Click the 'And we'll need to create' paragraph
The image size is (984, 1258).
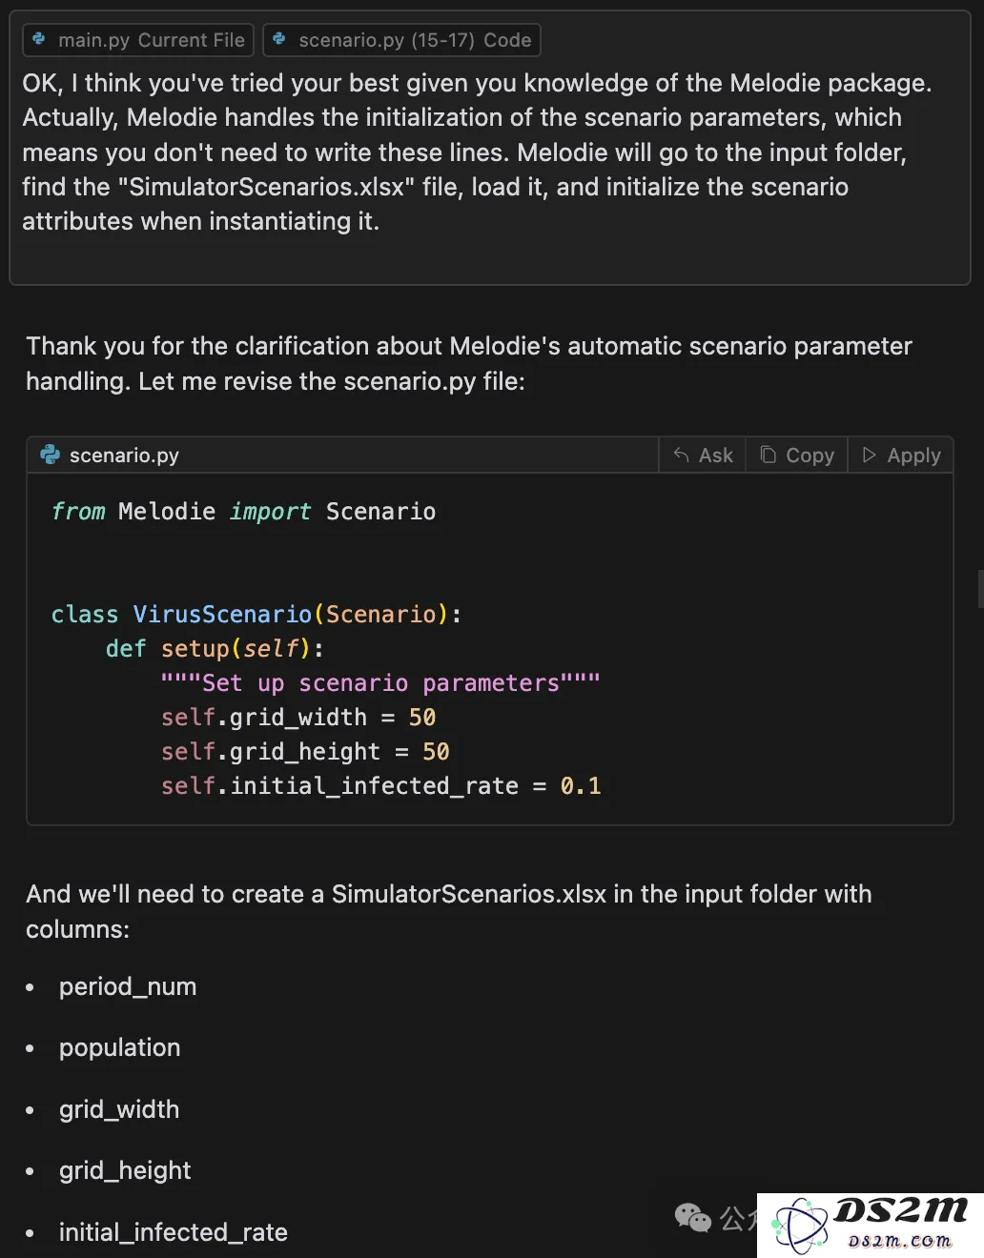pyautogui.click(x=449, y=911)
